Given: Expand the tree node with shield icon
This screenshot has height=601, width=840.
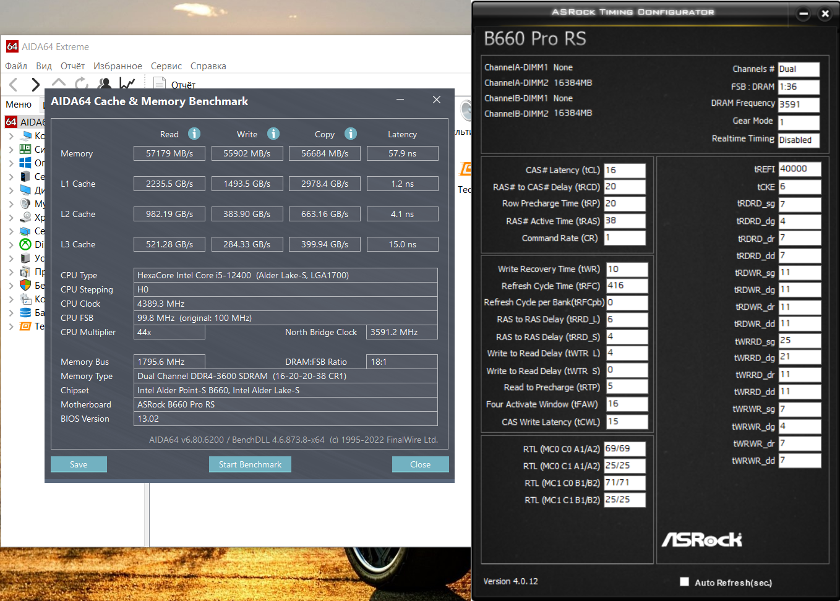Looking at the screenshot, I should click(11, 286).
